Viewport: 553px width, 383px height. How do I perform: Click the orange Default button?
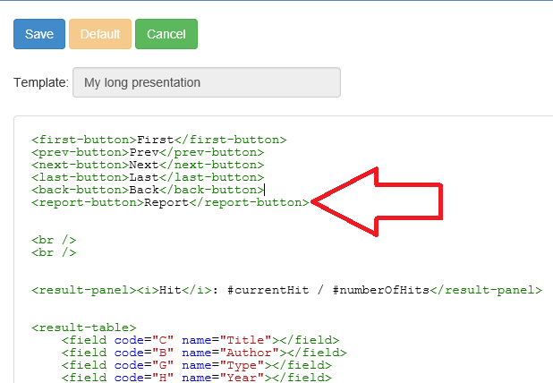100,34
